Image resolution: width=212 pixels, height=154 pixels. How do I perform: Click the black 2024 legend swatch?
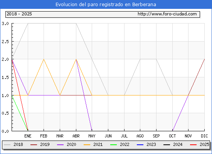tap(167, 145)
